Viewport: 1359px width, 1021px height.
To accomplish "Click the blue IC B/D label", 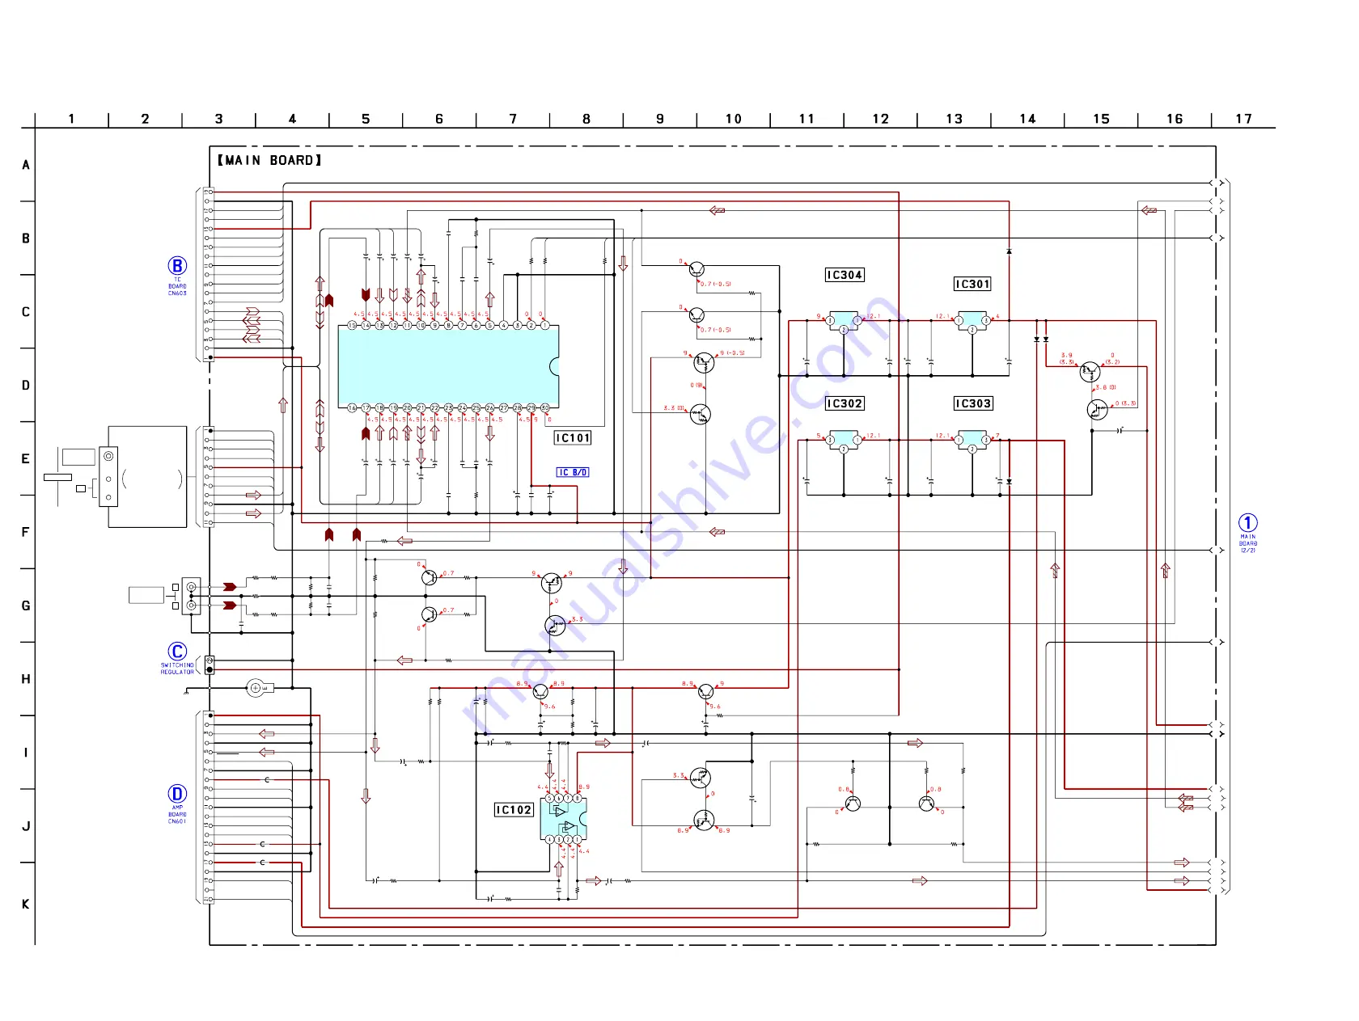I will coord(573,472).
